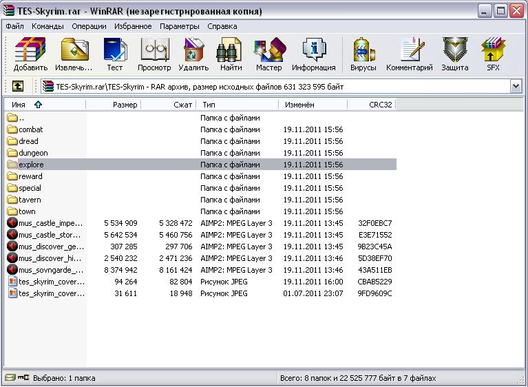Show archive Информация (Info)
The width and height of the screenshot is (528, 387).
(x=313, y=54)
